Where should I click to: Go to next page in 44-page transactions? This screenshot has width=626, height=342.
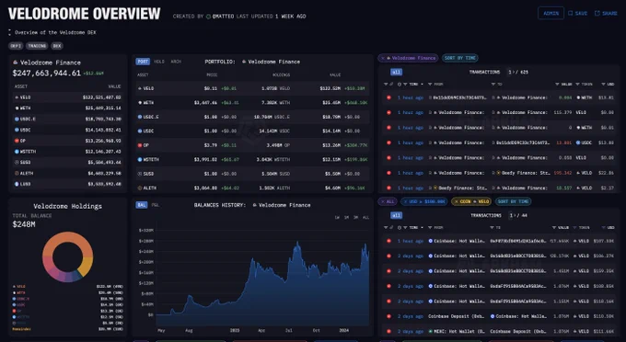[515, 216]
